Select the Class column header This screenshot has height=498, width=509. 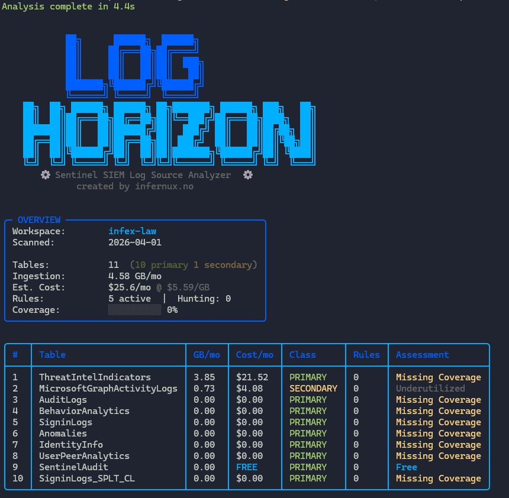pos(302,355)
